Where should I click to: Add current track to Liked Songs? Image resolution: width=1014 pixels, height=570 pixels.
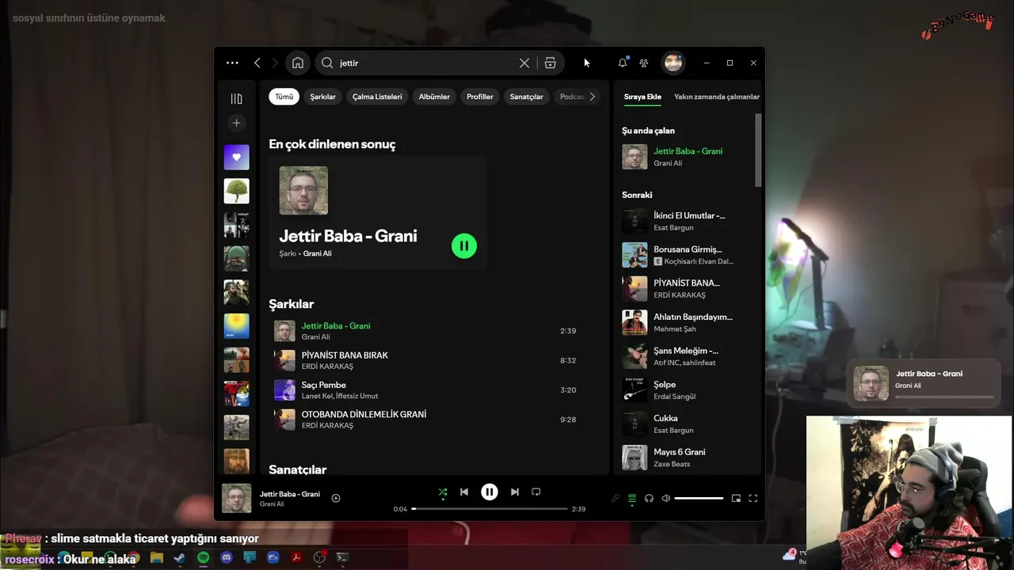pos(336,498)
